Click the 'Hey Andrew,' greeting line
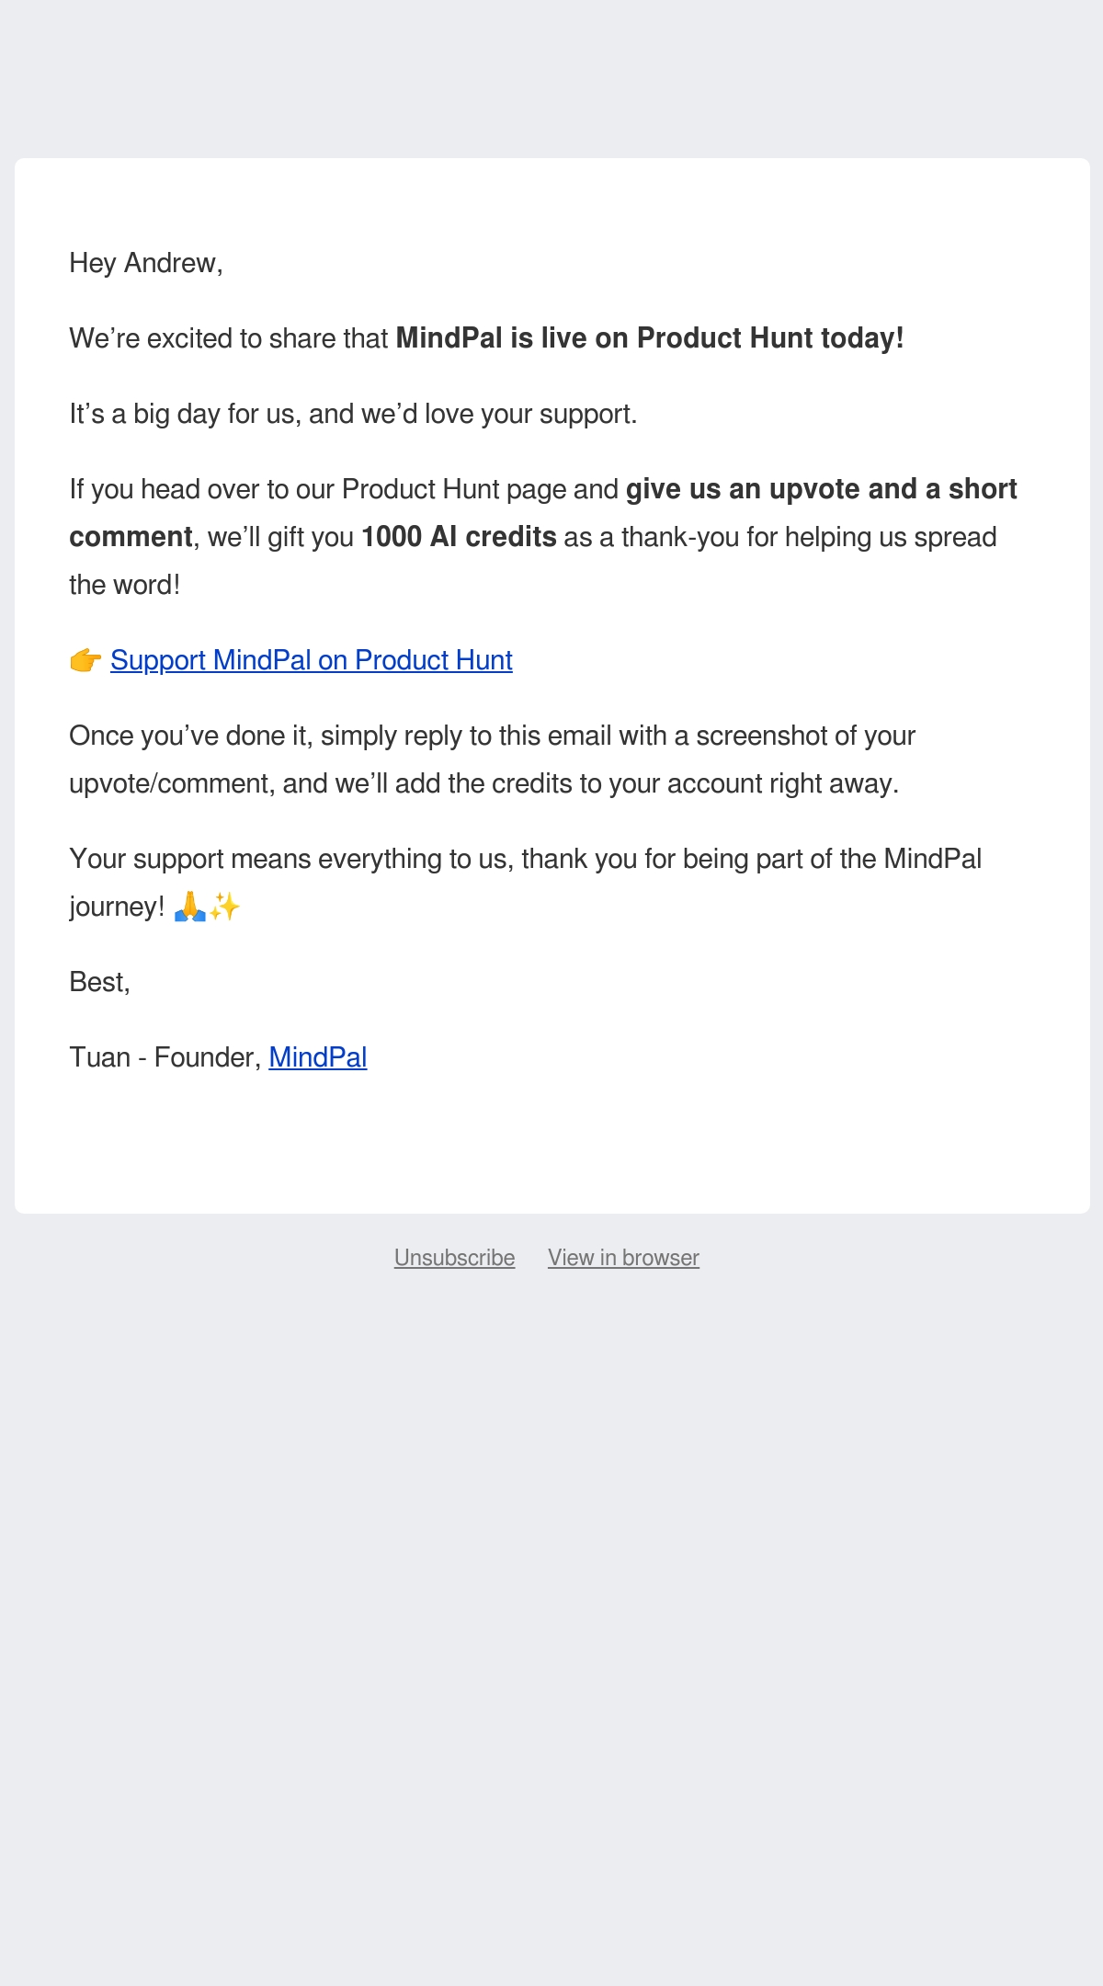 click(146, 263)
